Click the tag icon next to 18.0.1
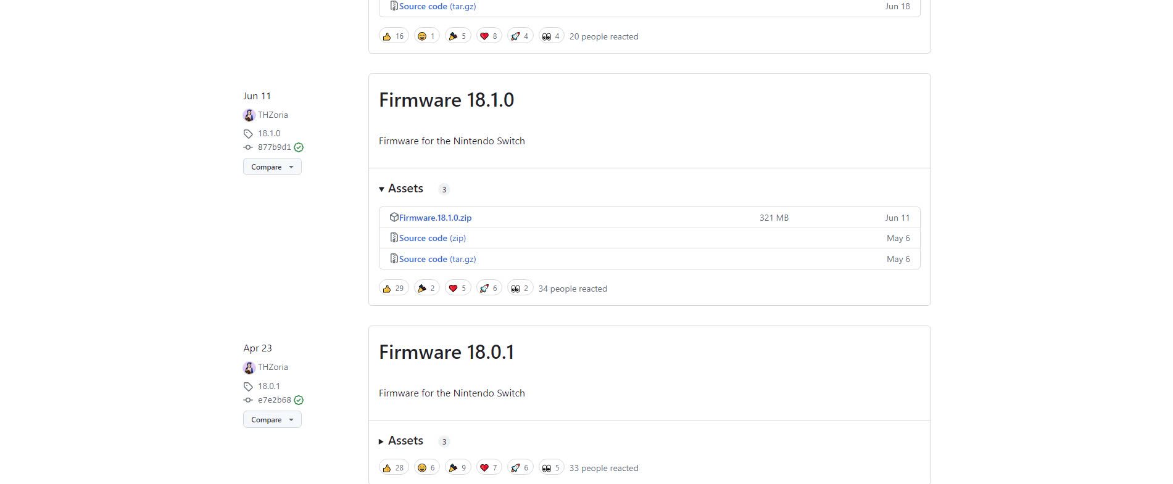 tap(248, 387)
